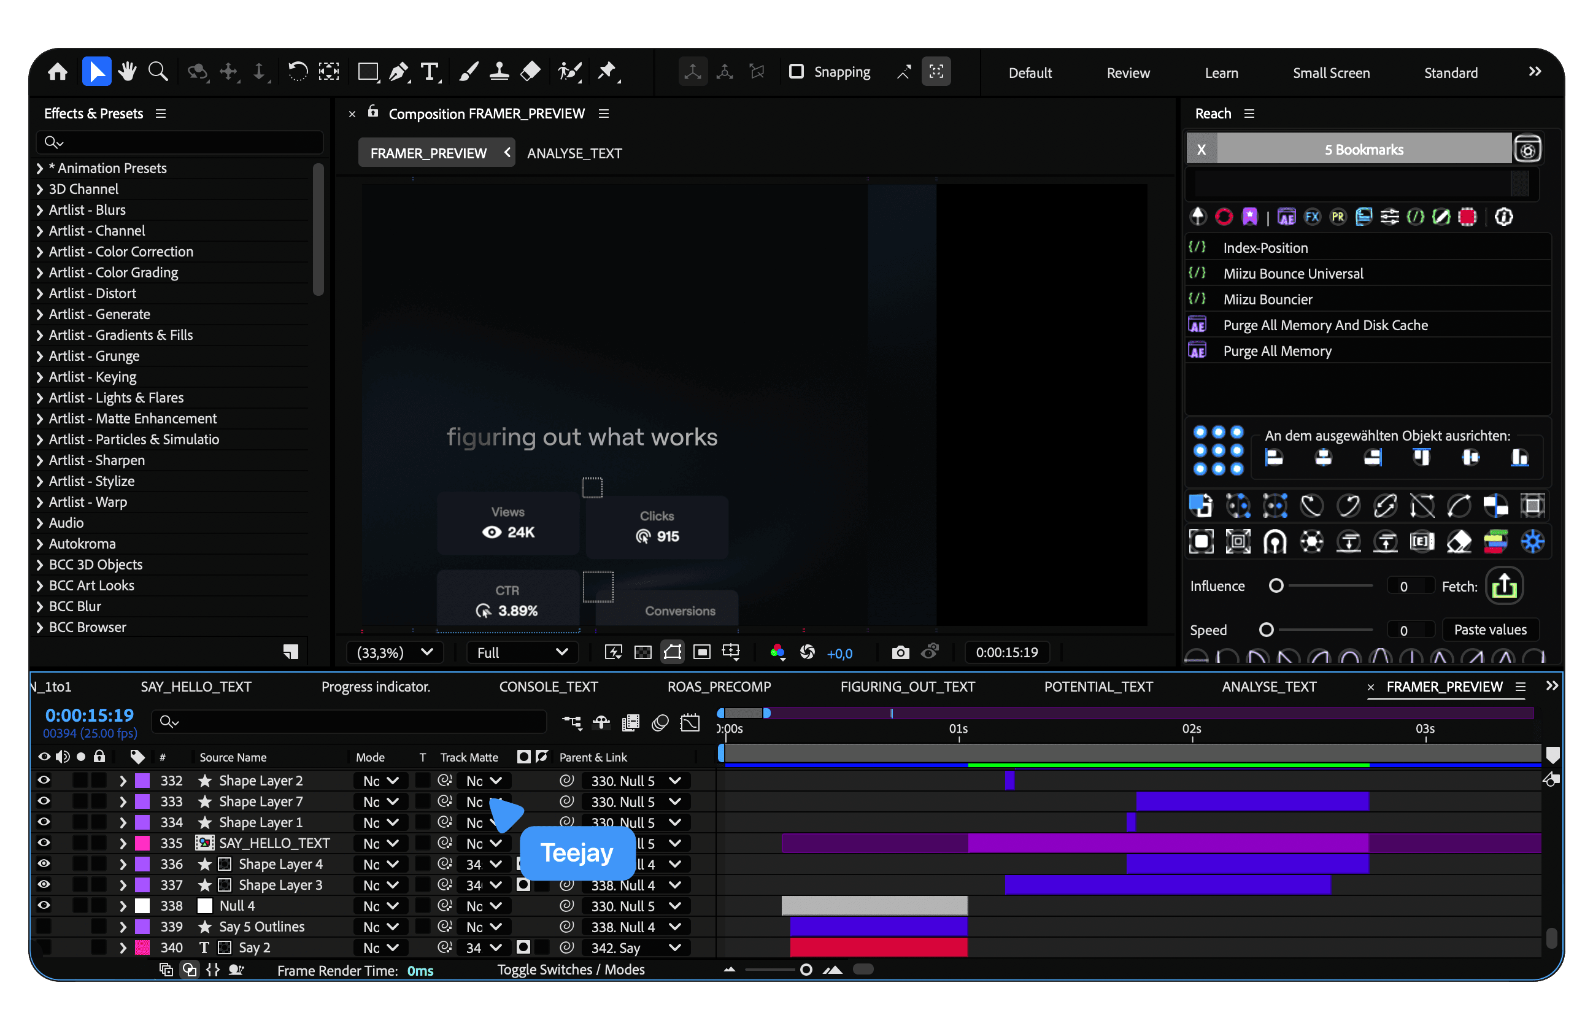Switch to the ROAS_PRECOMP timeline tab
This screenshot has width=1593, height=1015.
click(x=719, y=687)
